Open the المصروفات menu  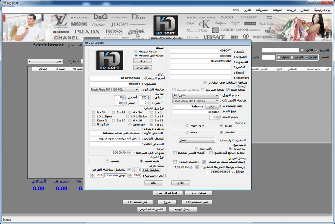(x=262, y=10)
